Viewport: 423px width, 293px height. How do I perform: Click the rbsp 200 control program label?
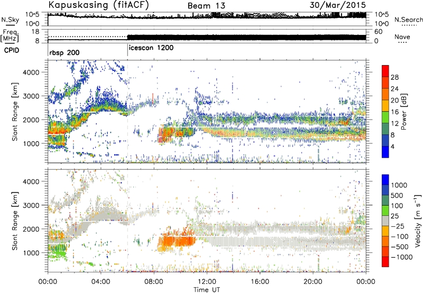tap(65, 52)
